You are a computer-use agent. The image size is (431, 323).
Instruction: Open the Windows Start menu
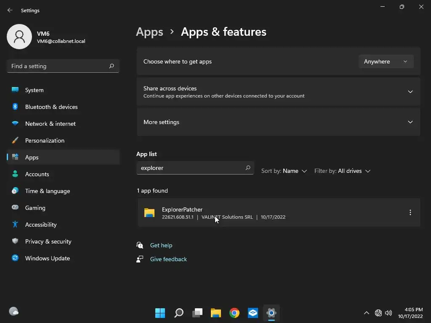[x=160, y=313]
